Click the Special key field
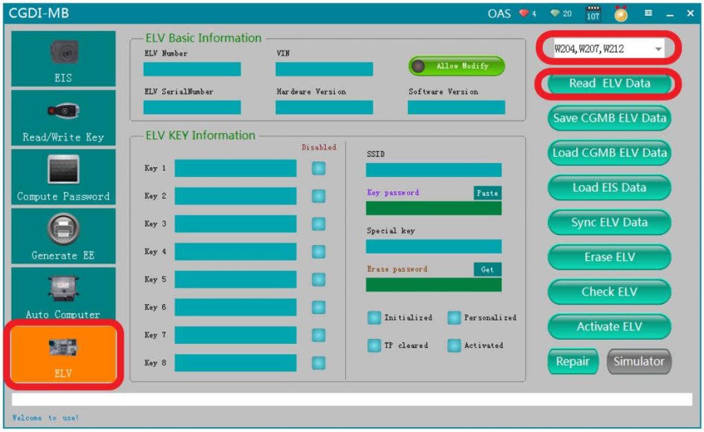 434,246
